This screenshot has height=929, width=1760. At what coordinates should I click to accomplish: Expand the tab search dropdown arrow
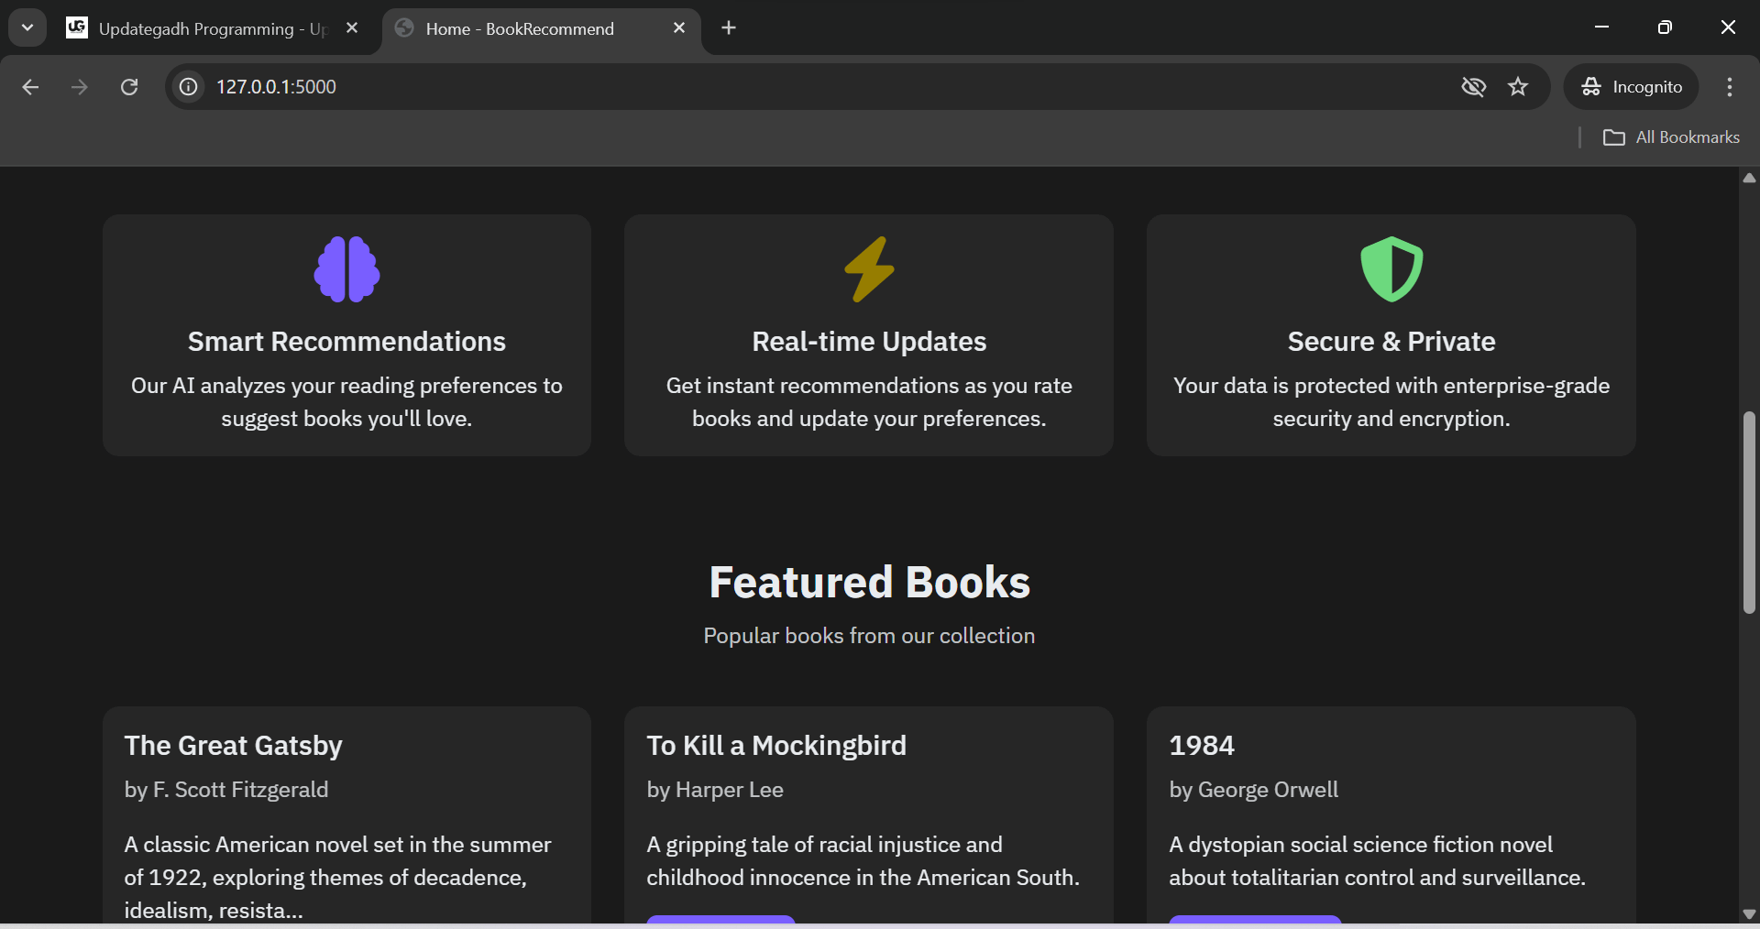pyautogui.click(x=27, y=27)
